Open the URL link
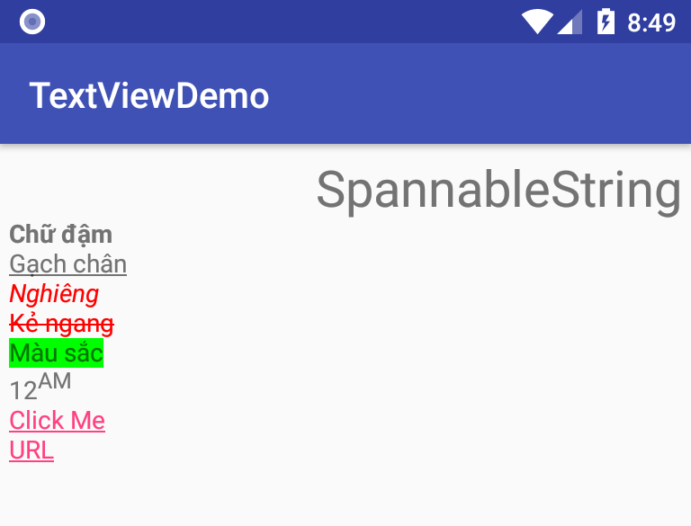Screen dimensions: 691x526 pyautogui.click(x=31, y=450)
